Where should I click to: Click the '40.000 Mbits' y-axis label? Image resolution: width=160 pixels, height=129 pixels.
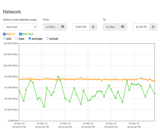click(11, 99)
